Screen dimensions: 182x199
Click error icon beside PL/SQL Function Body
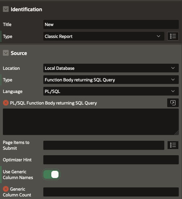[x=6, y=103]
